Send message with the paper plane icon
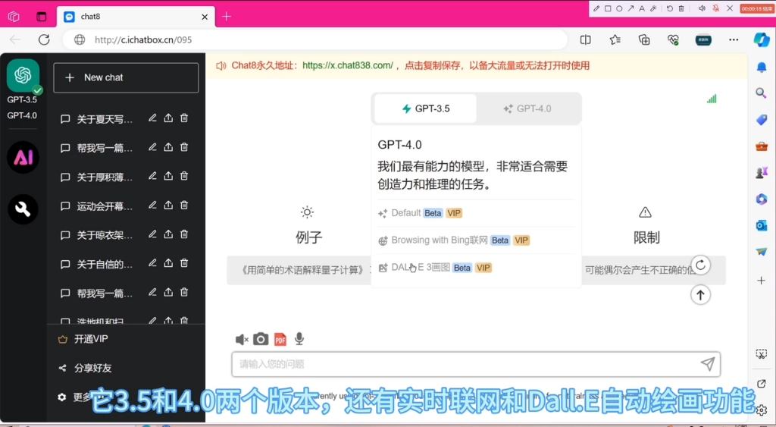Screen dimensions: 776x427 pos(708,364)
